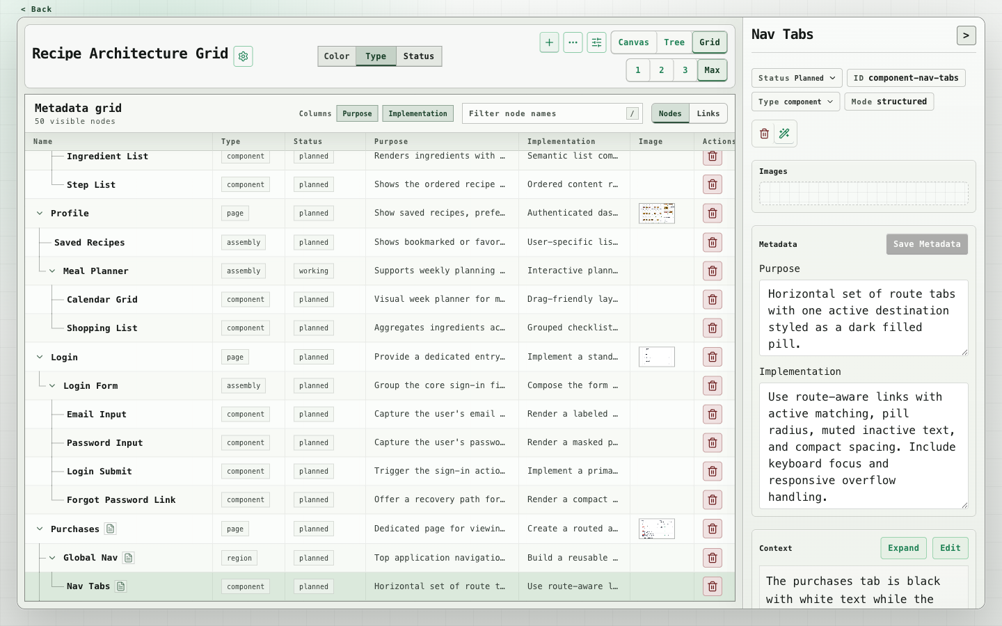Open document icon beside Nav Tabs

pyautogui.click(x=120, y=586)
